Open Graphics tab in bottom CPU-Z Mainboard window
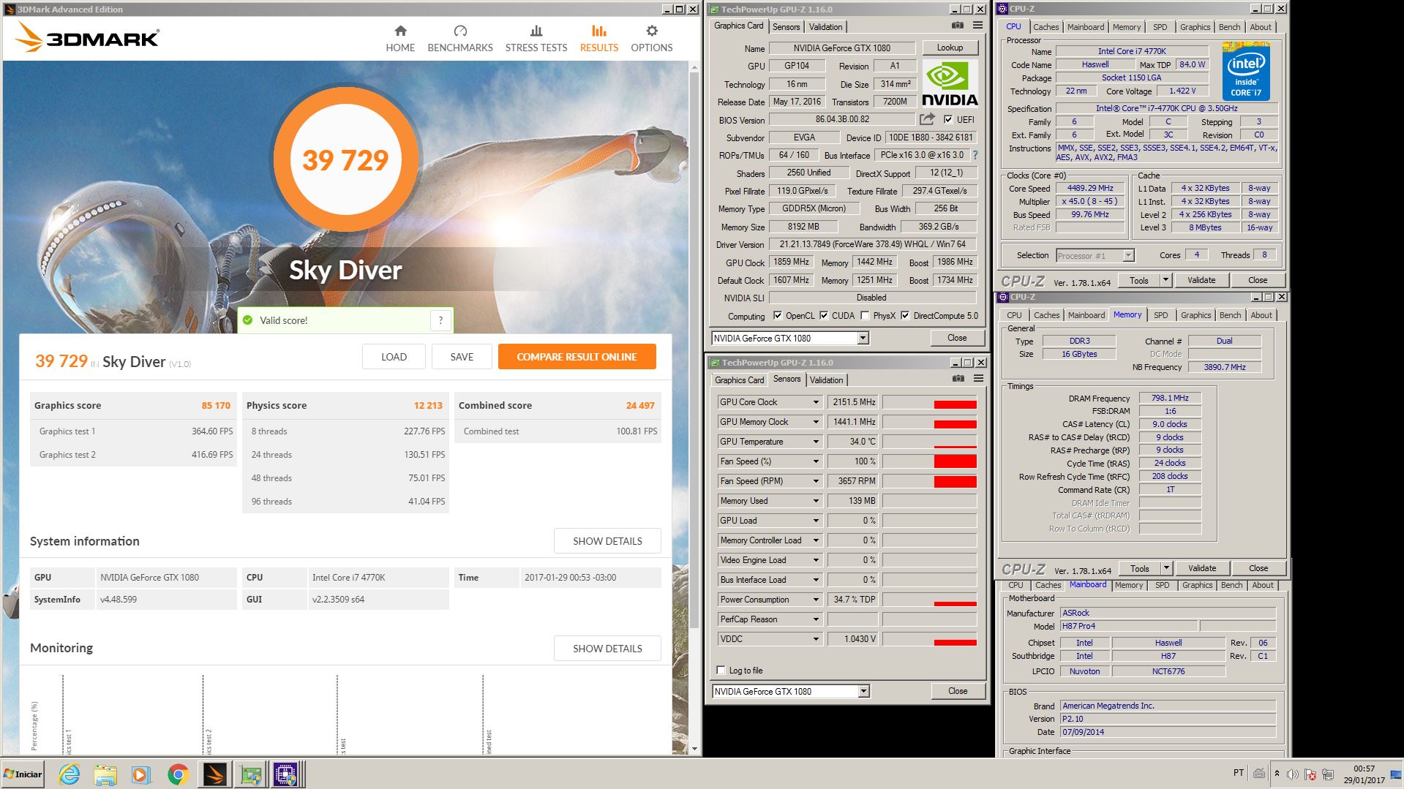 coord(1197,585)
